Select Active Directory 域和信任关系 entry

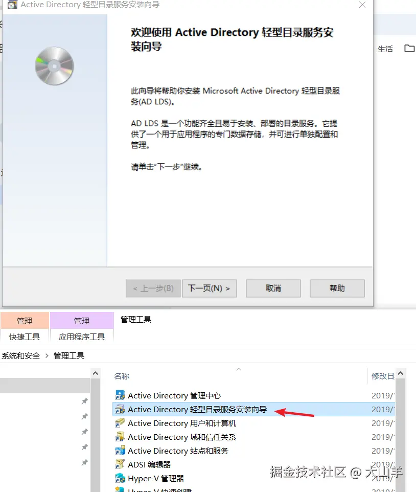(x=182, y=437)
